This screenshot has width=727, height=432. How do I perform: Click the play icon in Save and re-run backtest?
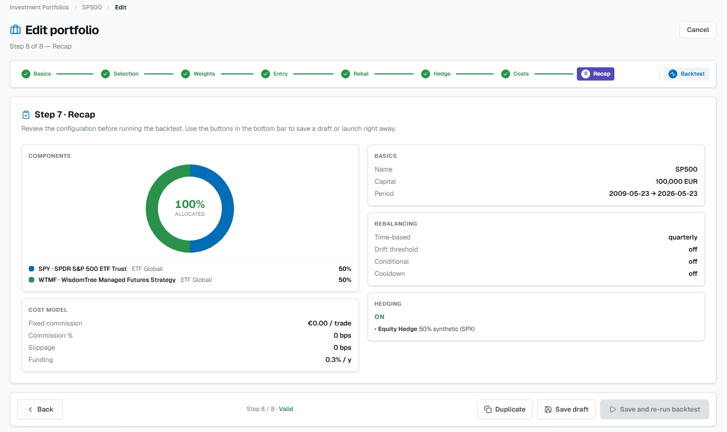(613, 409)
